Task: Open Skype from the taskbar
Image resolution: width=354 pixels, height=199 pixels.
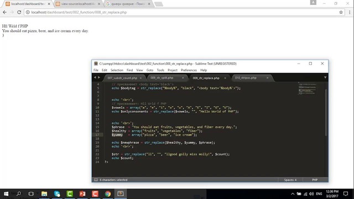Action: (x=57, y=194)
